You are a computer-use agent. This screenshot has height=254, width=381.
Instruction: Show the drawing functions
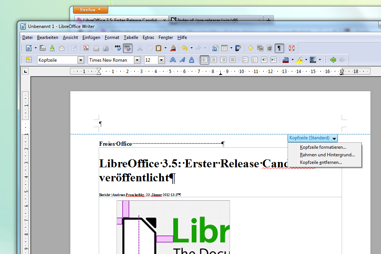coord(238,48)
